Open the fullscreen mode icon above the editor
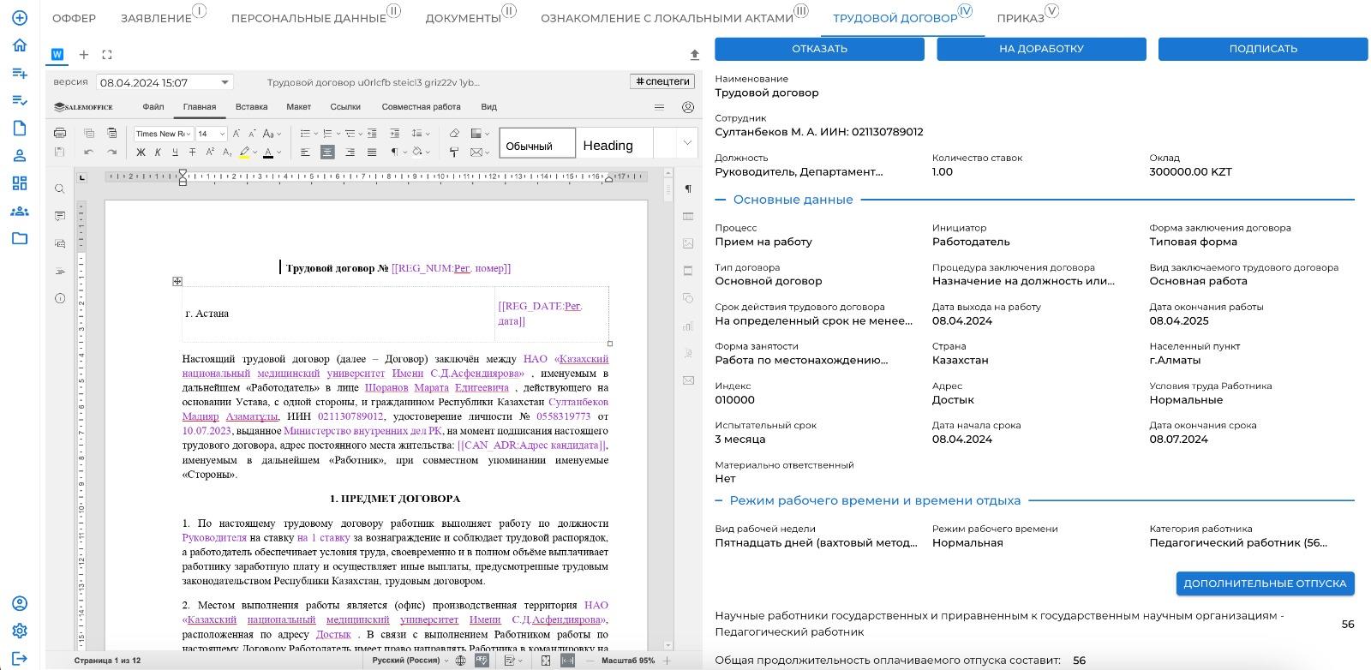This screenshot has height=670, width=1371. tap(107, 55)
